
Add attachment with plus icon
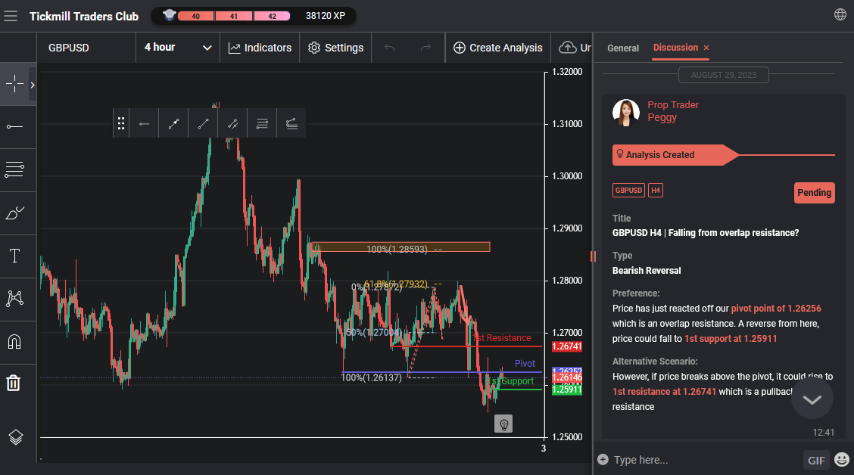point(603,460)
